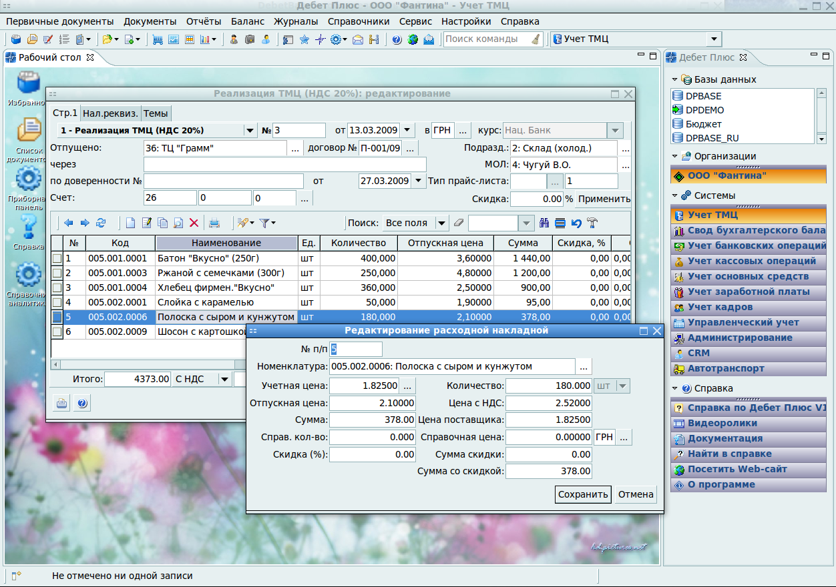The image size is (836, 587).
Task: Click the refresh arrows icon in table toolbar
Action: point(101,223)
